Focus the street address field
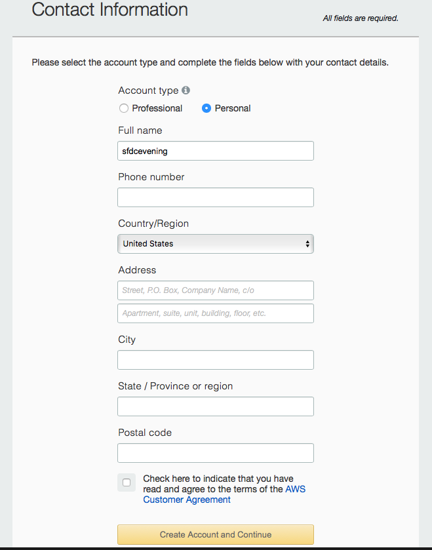 pos(216,290)
